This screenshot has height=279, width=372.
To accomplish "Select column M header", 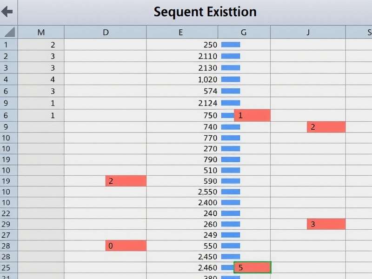I will point(41,33).
